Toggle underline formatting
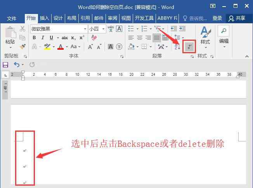 51,38
